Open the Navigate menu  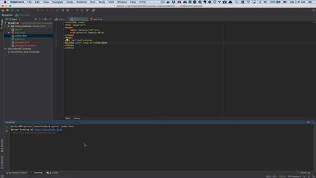coord(58,2)
